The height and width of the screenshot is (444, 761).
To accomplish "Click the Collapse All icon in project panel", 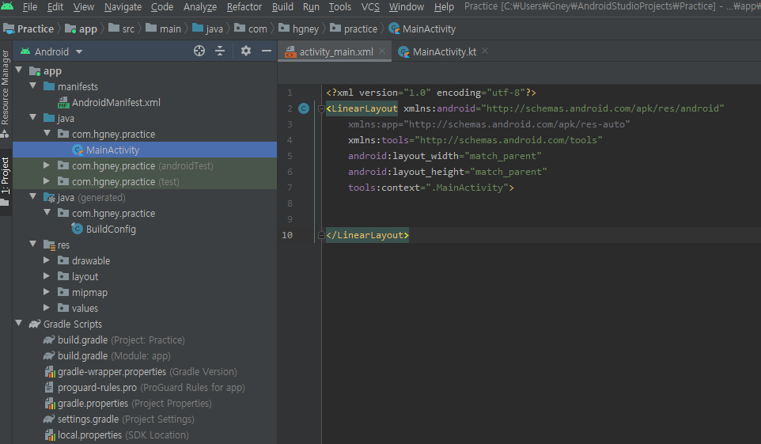I will click(220, 51).
